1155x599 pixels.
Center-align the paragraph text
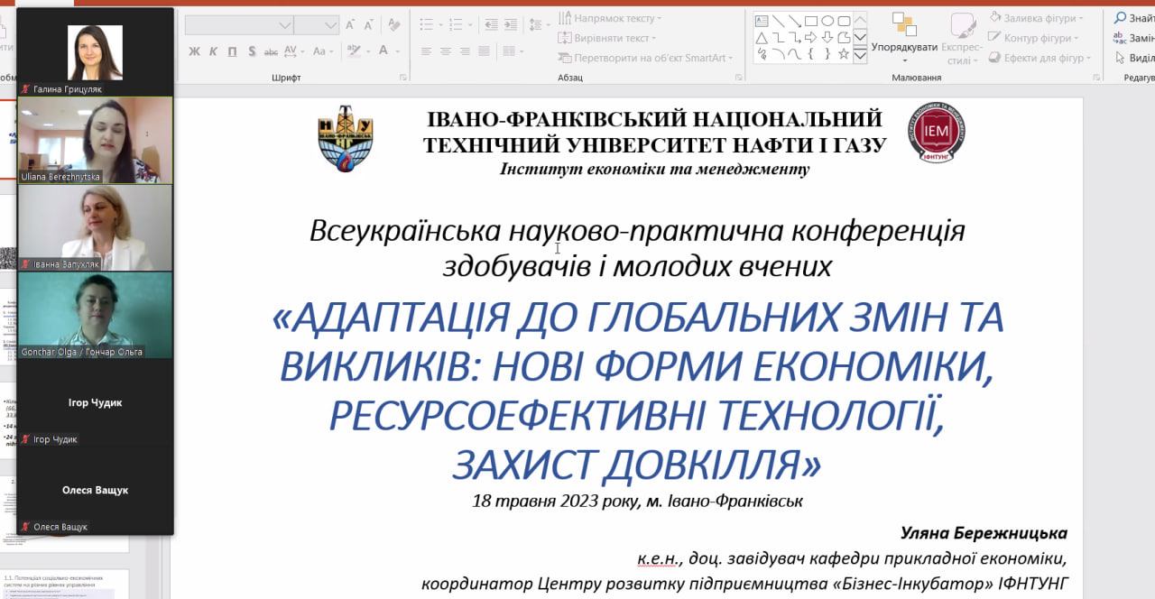coord(445,51)
